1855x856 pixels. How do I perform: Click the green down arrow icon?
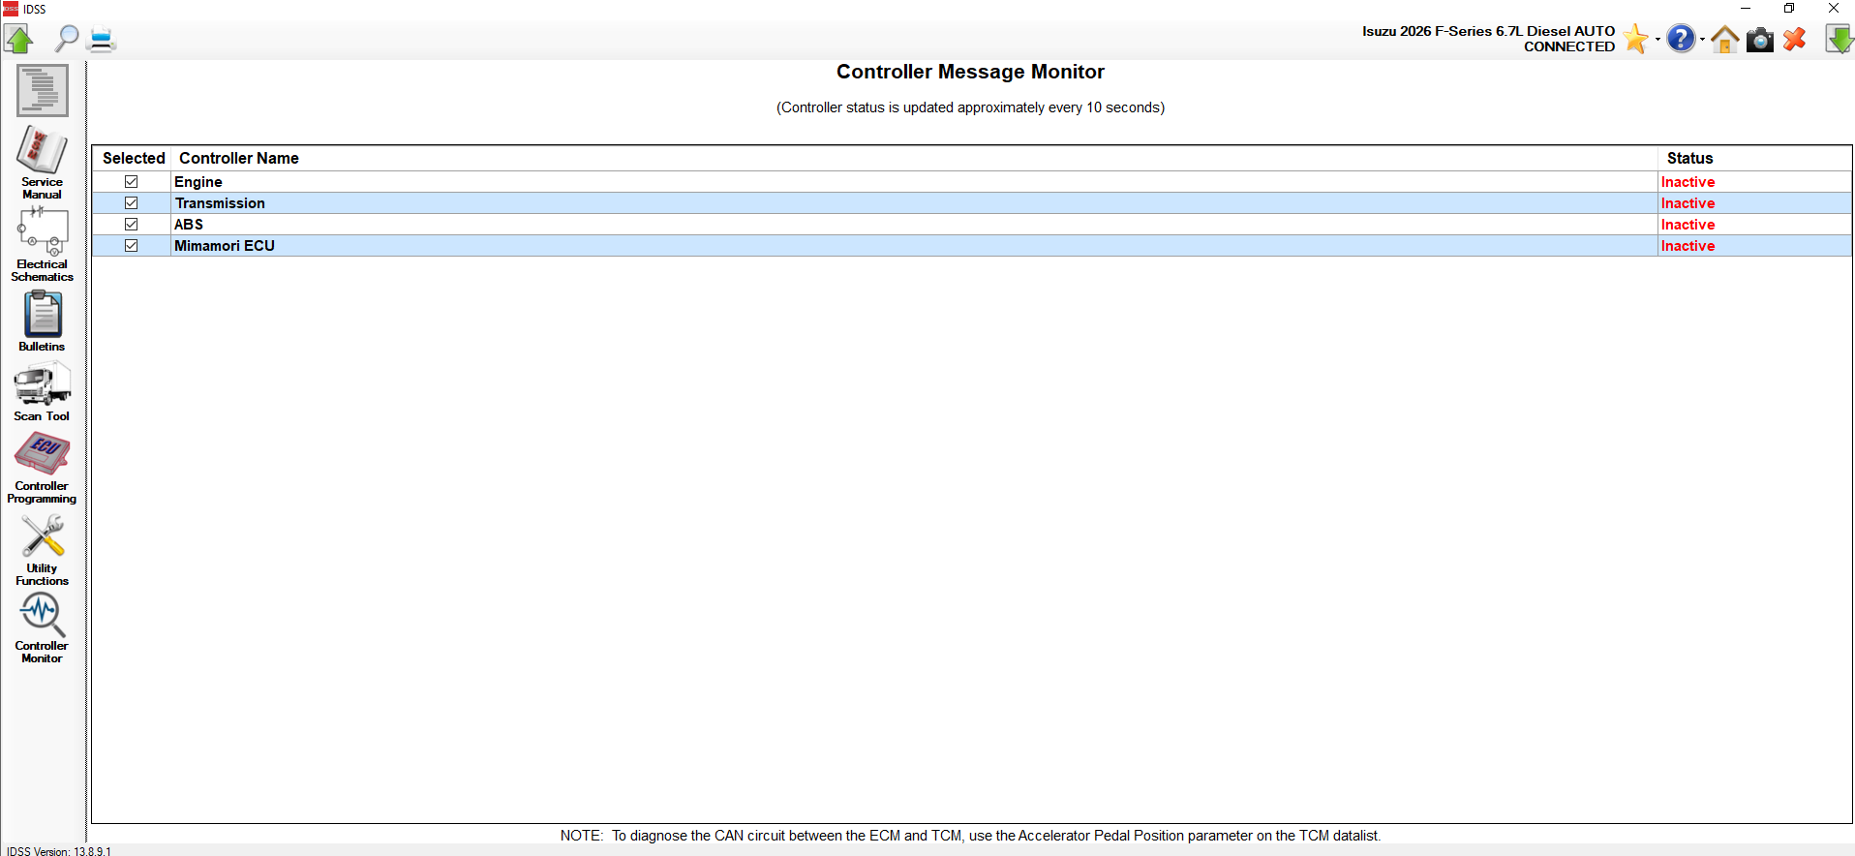click(1839, 39)
